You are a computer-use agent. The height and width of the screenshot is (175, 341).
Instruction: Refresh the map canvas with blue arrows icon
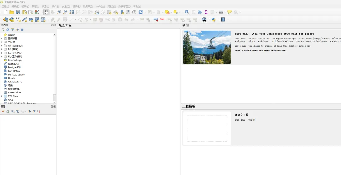pos(141,12)
